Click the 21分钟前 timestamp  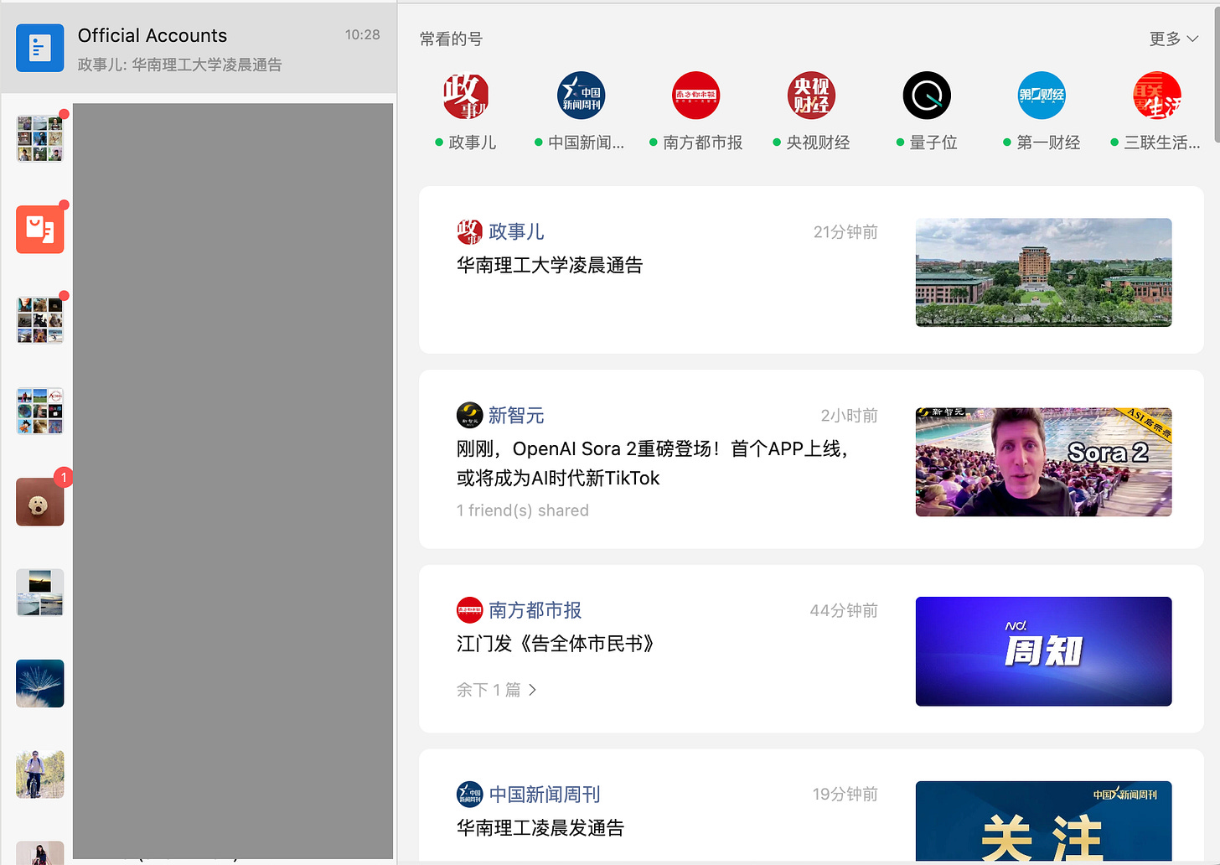tap(845, 232)
